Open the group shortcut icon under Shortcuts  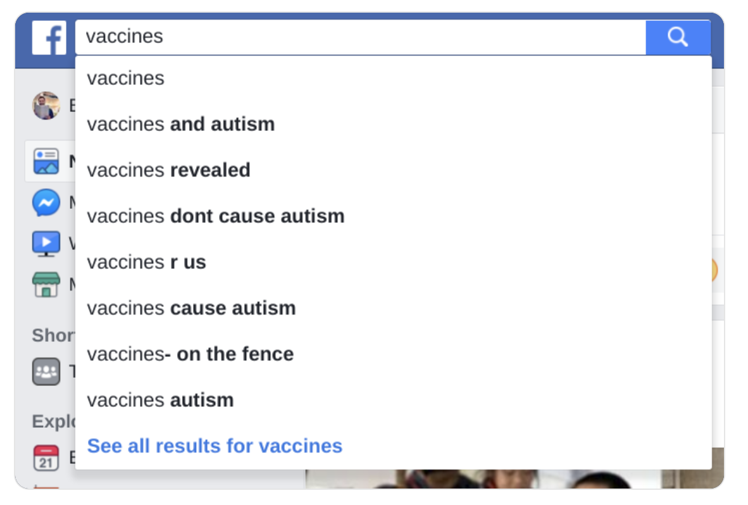click(x=46, y=371)
